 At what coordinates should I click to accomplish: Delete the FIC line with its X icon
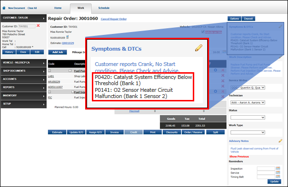223,97
